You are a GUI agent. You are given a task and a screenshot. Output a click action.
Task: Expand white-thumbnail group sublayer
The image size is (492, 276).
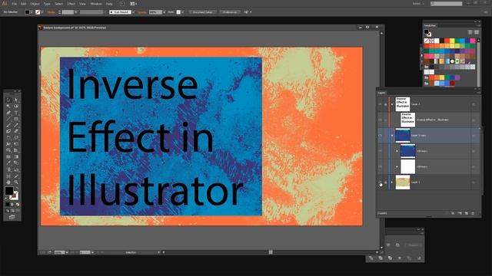[397, 167]
